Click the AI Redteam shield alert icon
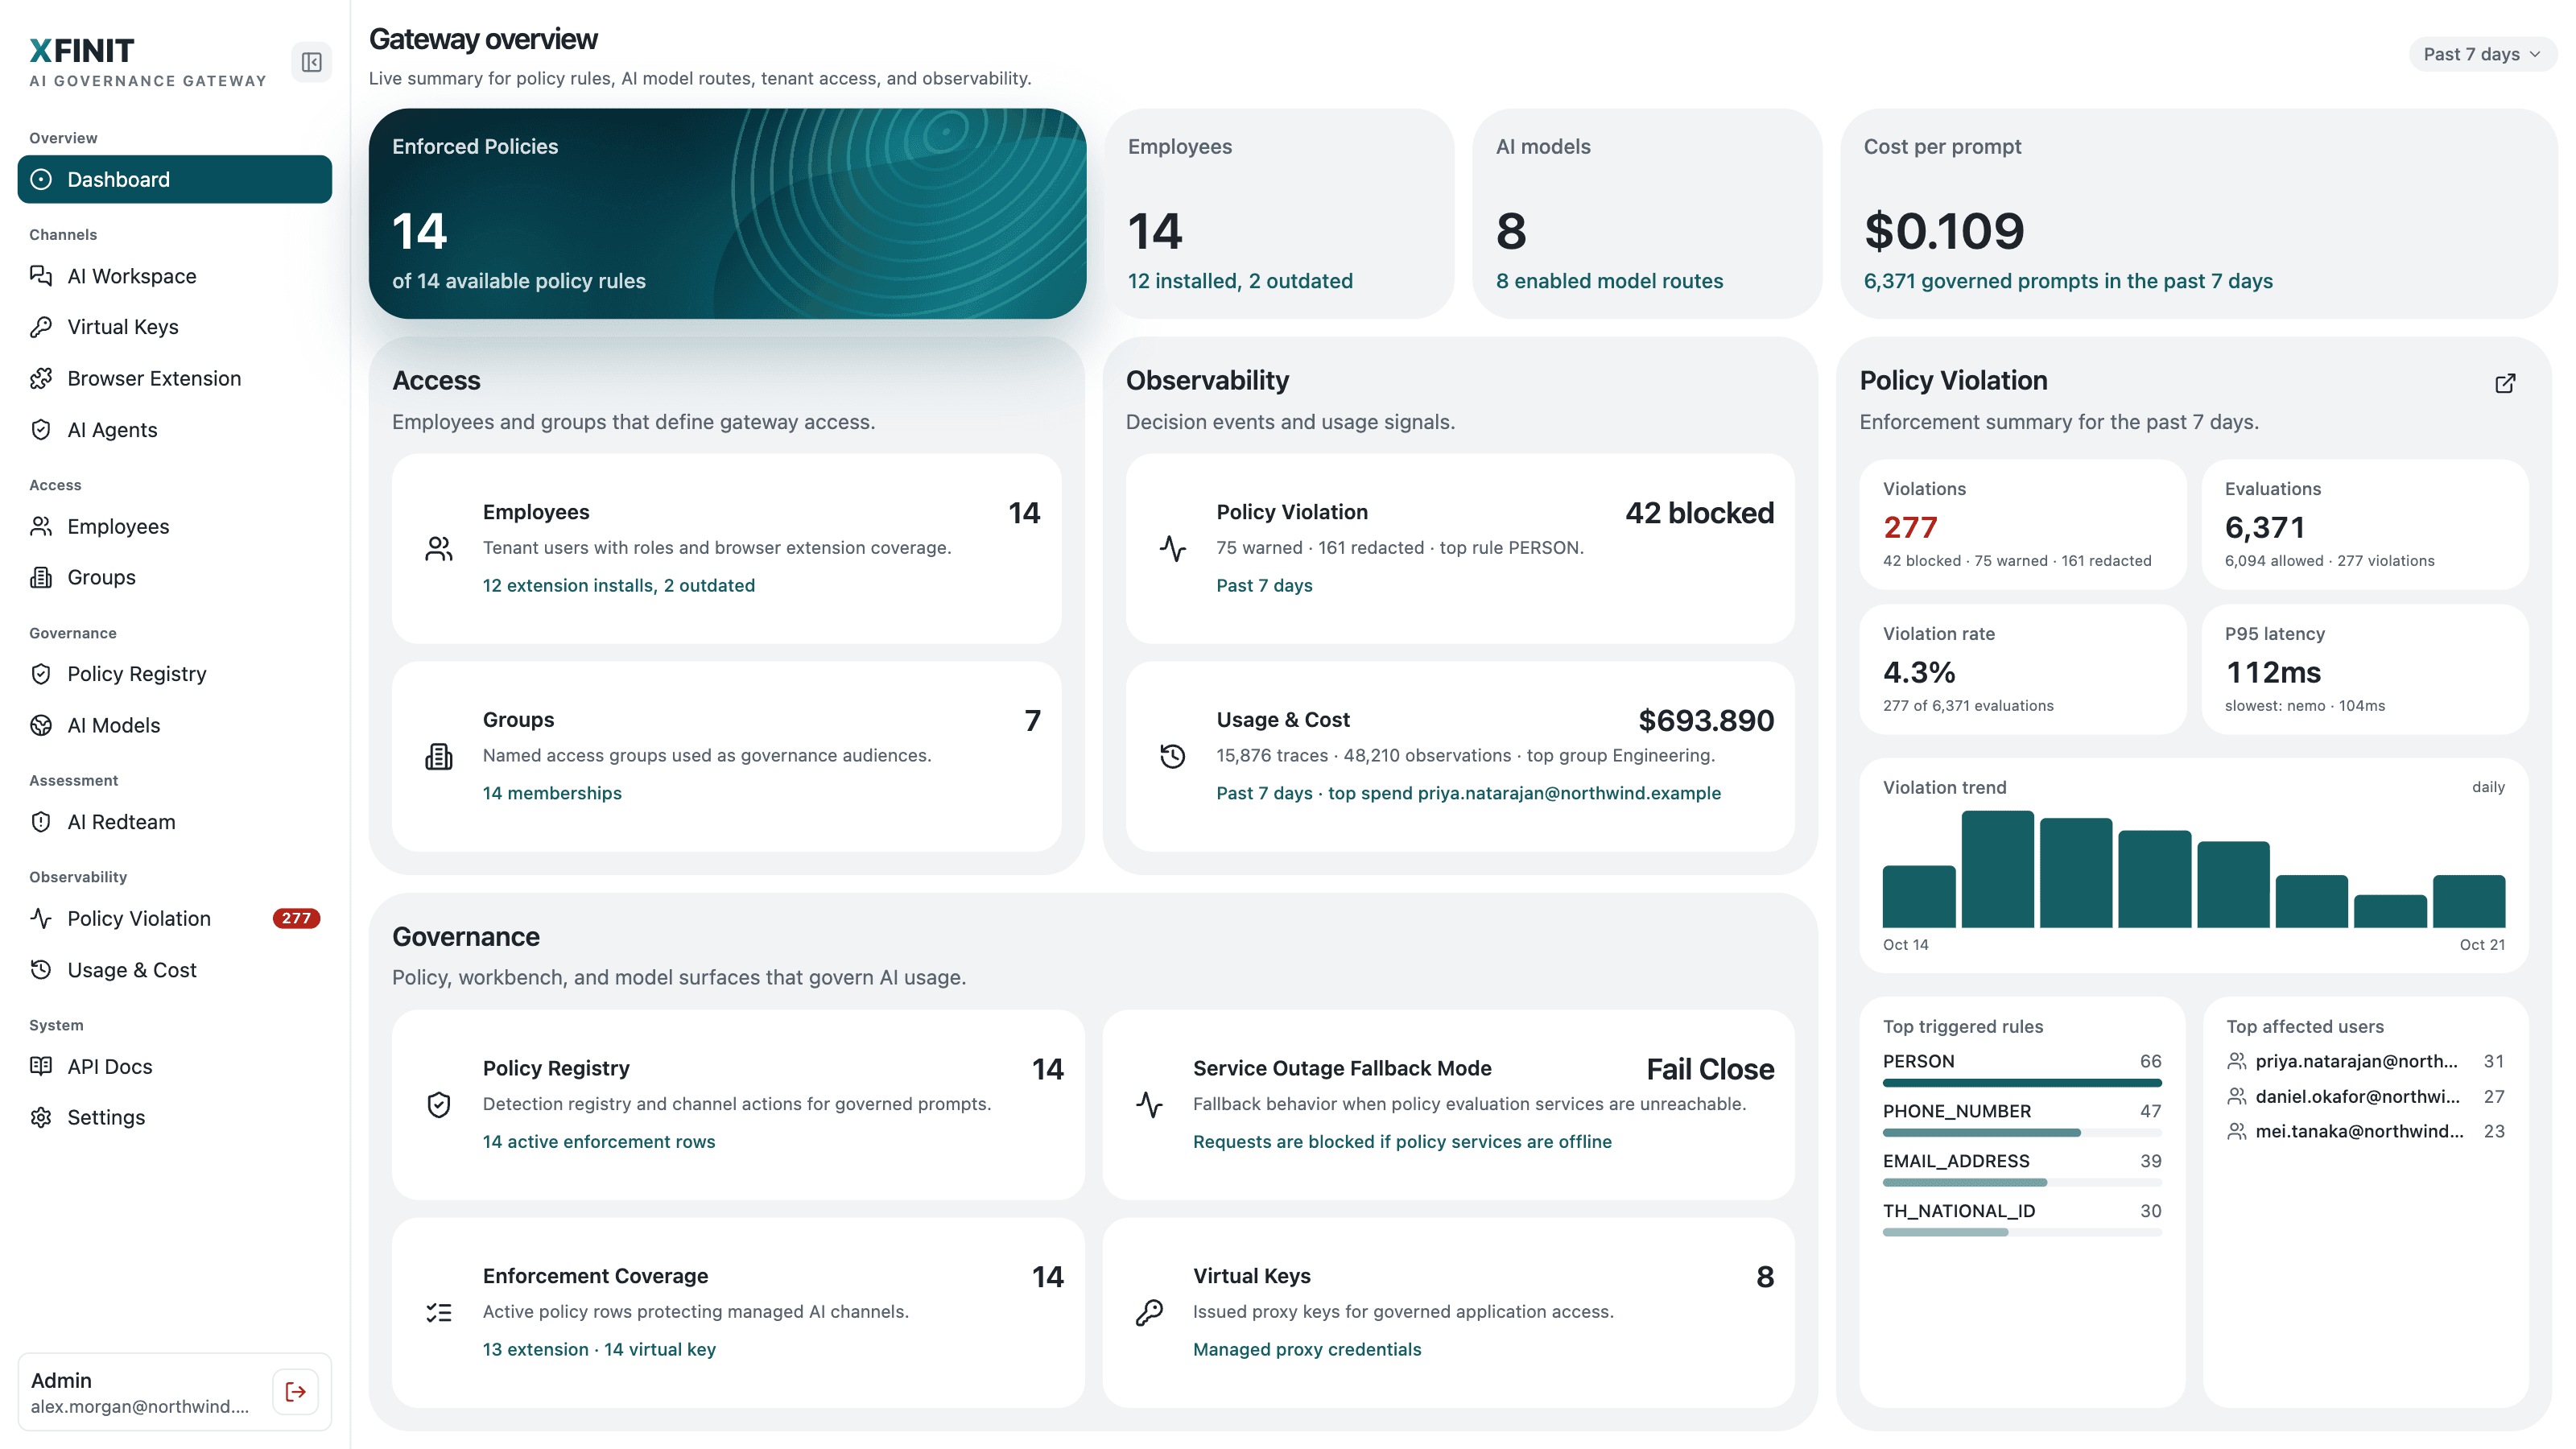 [x=41, y=822]
